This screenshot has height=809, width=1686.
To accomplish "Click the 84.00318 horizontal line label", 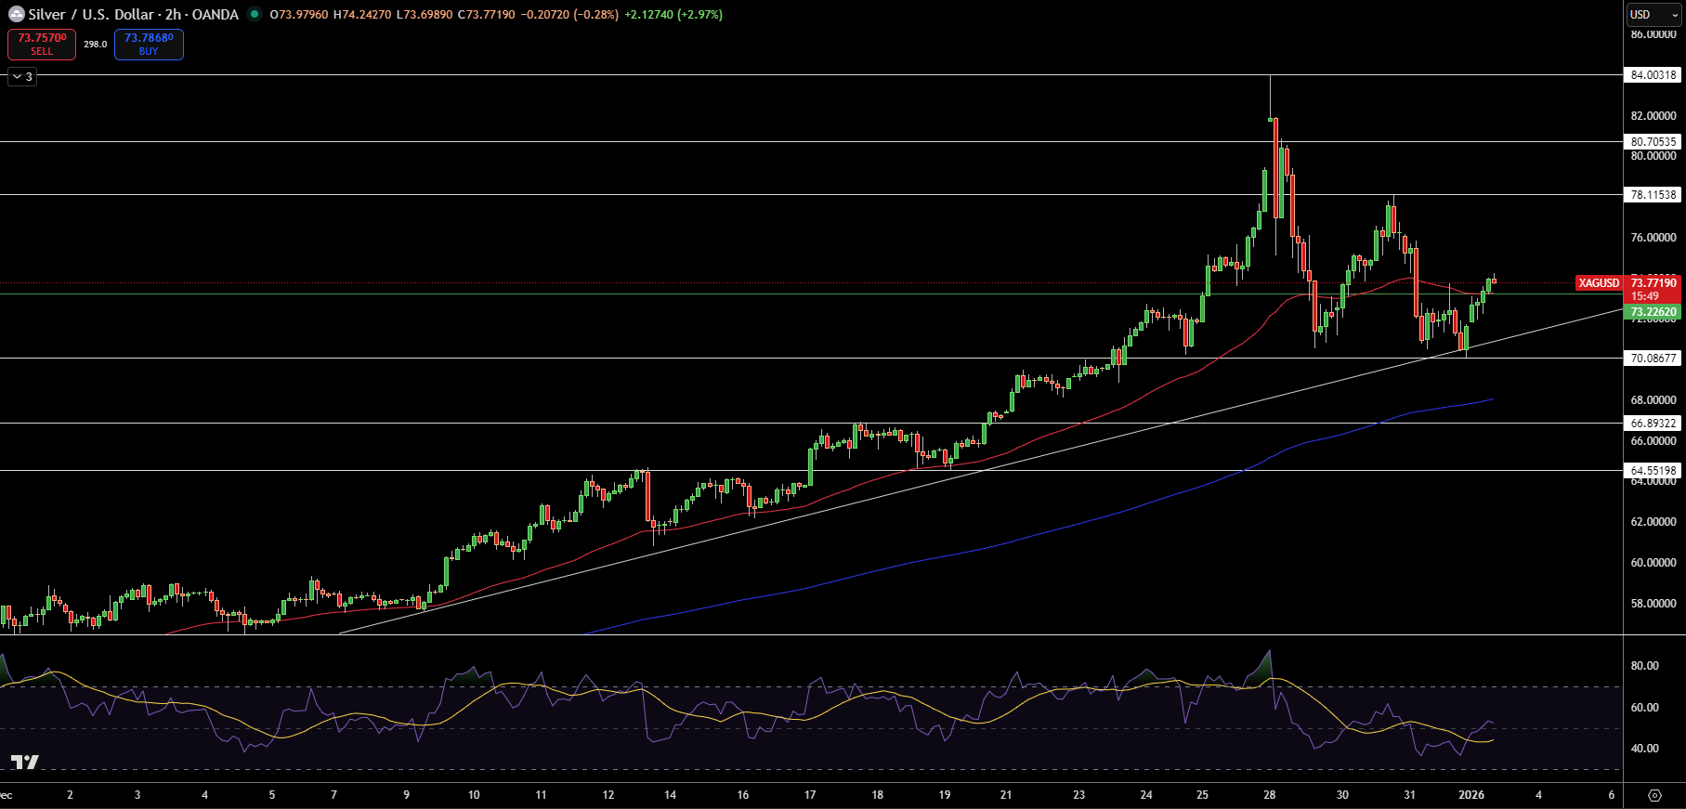I will (x=1653, y=75).
